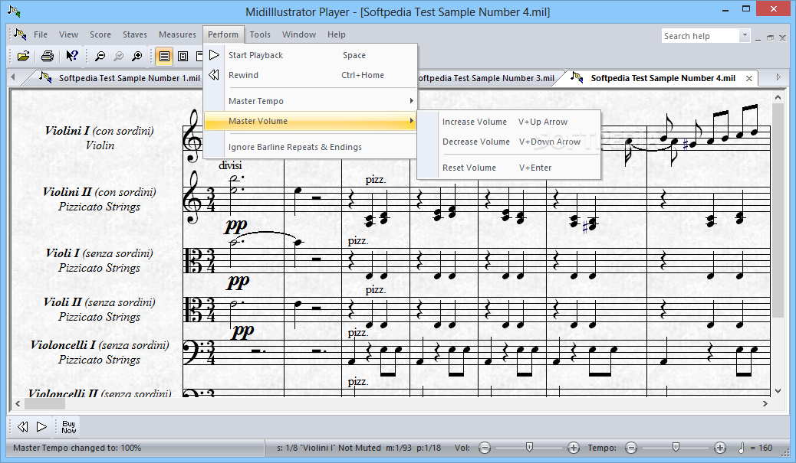Select Increase Volume in submenu
The image size is (796, 463).
(x=508, y=122)
